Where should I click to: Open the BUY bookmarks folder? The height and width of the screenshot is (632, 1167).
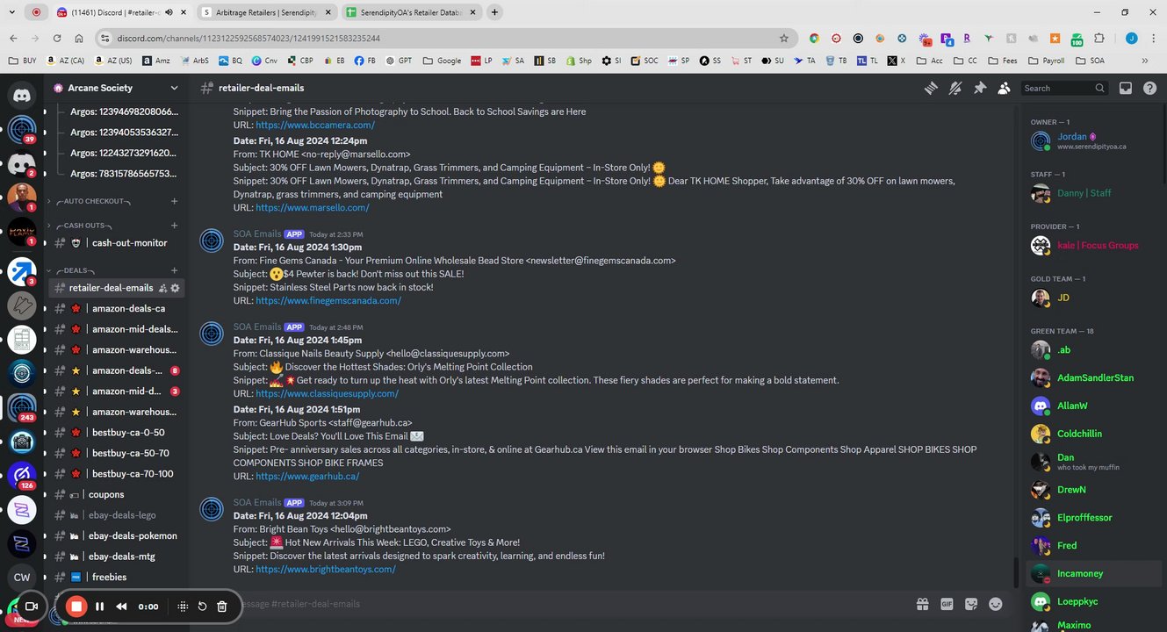pyautogui.click(x=22, y=61)
